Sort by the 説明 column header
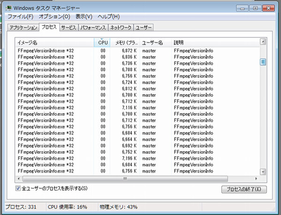Viewport: 281px width, 215px height. [x=215, y=43]
